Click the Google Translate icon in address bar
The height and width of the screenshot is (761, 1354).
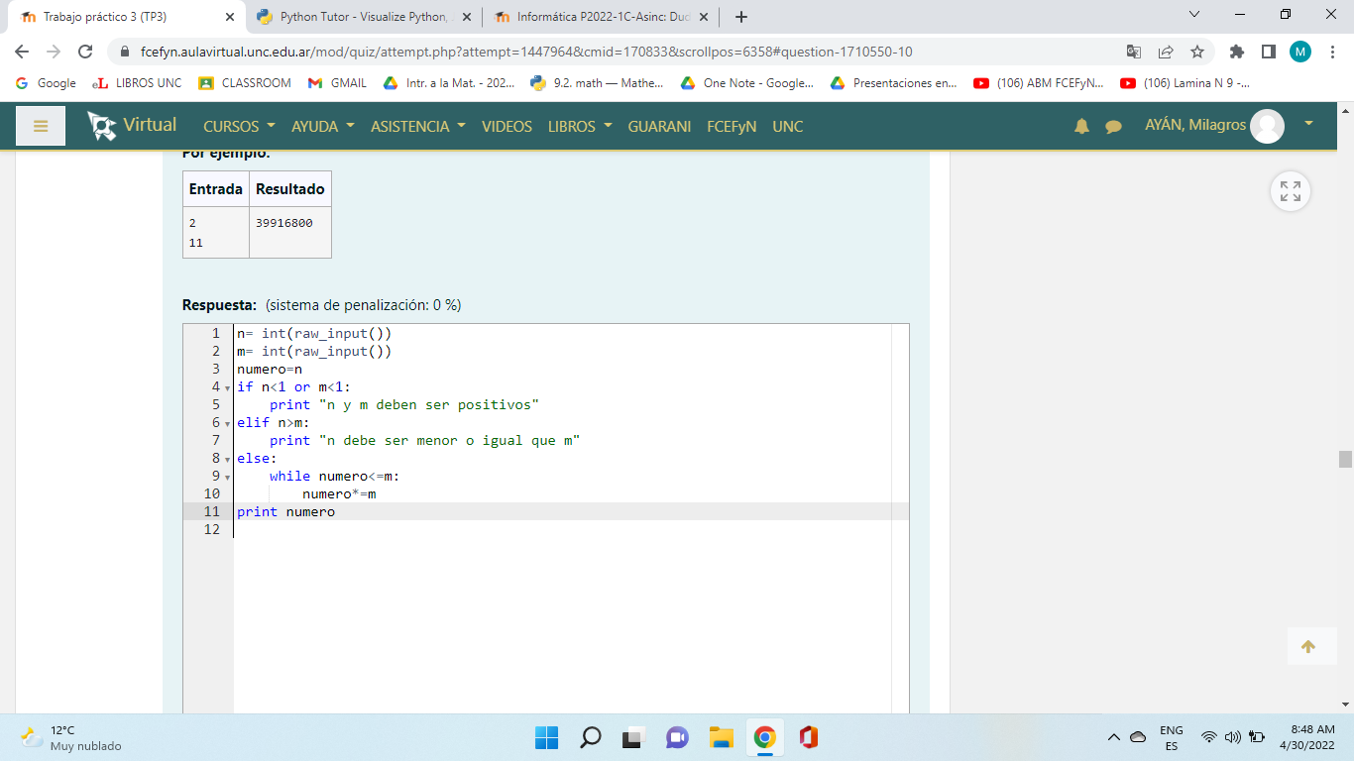[x=1134, y=52]
